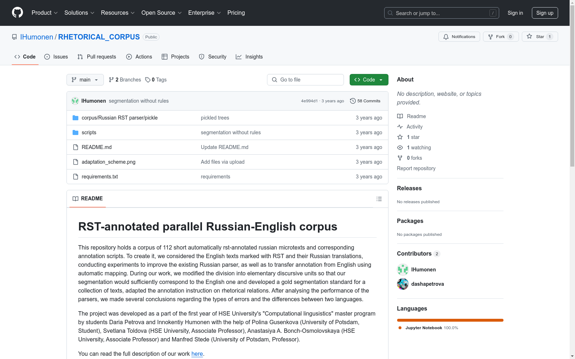Open the 'Update README.md' commit message

click(x=225, y=147)
